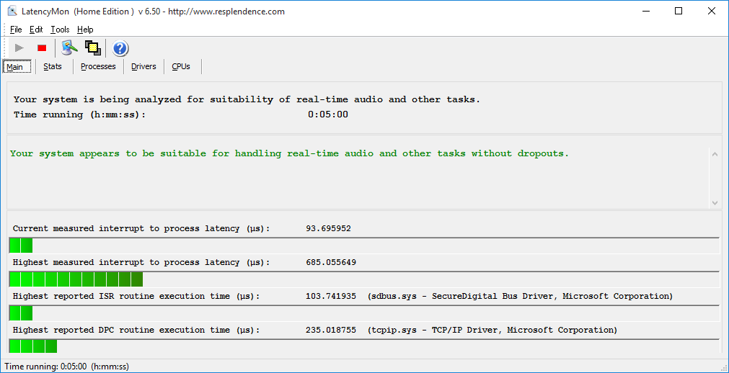Open the Help menu

(85, 30)
